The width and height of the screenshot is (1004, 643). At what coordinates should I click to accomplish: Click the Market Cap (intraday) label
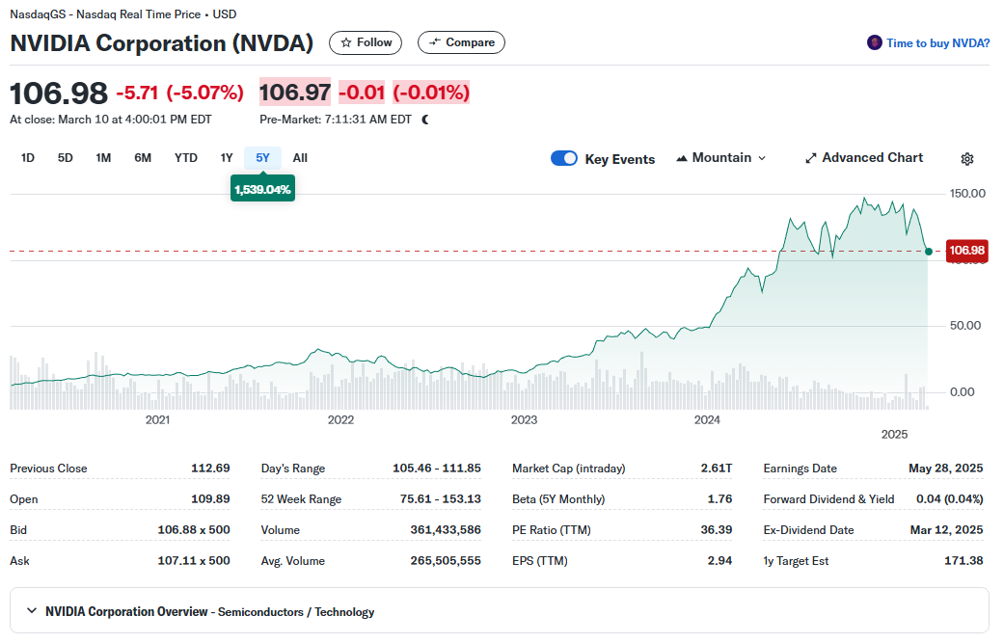569,469
